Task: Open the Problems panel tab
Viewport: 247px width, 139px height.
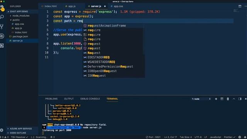Action: point(51,99)
